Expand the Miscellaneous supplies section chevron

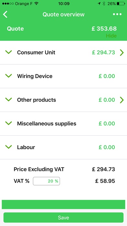pyautogui.click(x=8, y=123)
